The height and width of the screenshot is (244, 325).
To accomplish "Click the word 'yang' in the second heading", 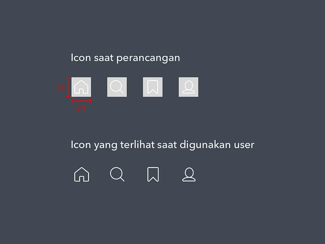I will [x=106, y=146].
